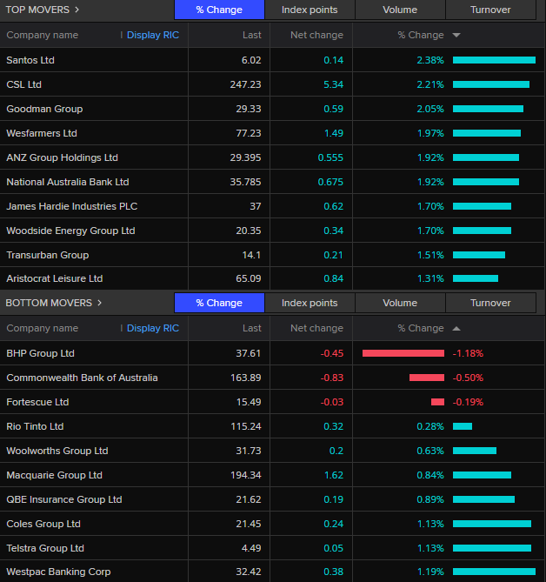The width and height of the screenshot is (546, 582).
Task: Click TOP MOVERS heading label
Action: click(x=37, y=10)
